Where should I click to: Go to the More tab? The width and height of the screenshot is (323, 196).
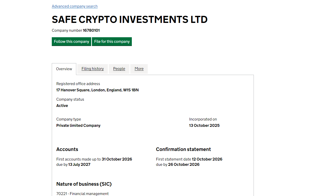(x=139, y=69)
